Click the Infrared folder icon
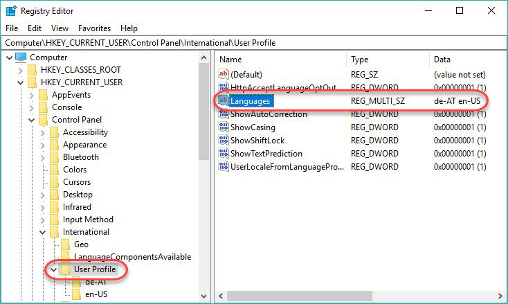The height and width of the screenshot is (304, 508). pyautogui.click(x=55, y=207)
